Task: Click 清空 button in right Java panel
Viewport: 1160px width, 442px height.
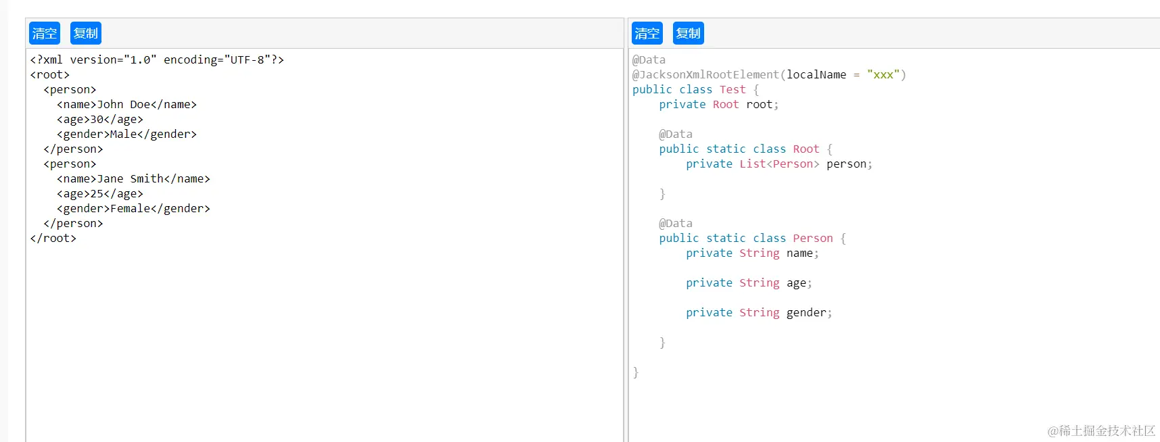Action: [x=647, y=33]
